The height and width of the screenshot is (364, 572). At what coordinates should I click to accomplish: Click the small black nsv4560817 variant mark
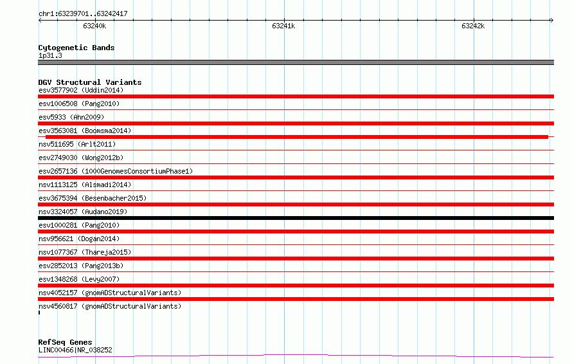[x=39, y=313]
